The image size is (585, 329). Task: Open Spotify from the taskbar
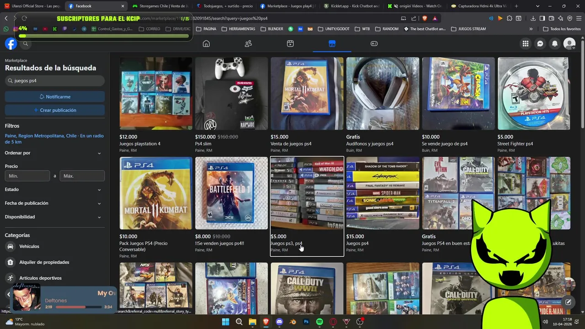[319, 322]
